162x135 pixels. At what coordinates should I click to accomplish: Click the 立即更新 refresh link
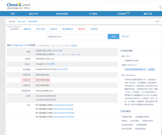click(73, 46)
